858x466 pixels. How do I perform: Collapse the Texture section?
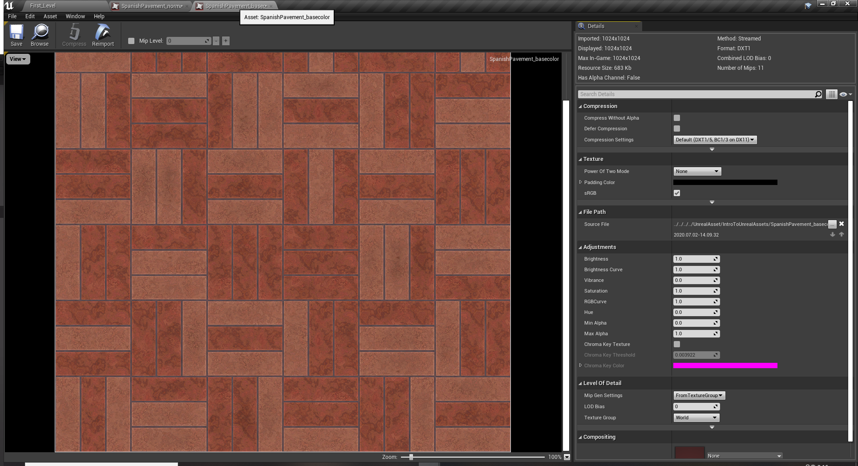580,159
